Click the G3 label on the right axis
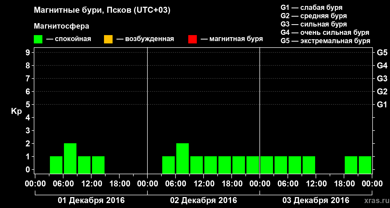The image size is (390, 208). coord(382,79)
